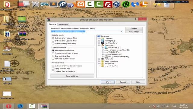The height and width of the screenshot is (109, 193).
Task: Open volume control in system tray
Action: point(167,106)
